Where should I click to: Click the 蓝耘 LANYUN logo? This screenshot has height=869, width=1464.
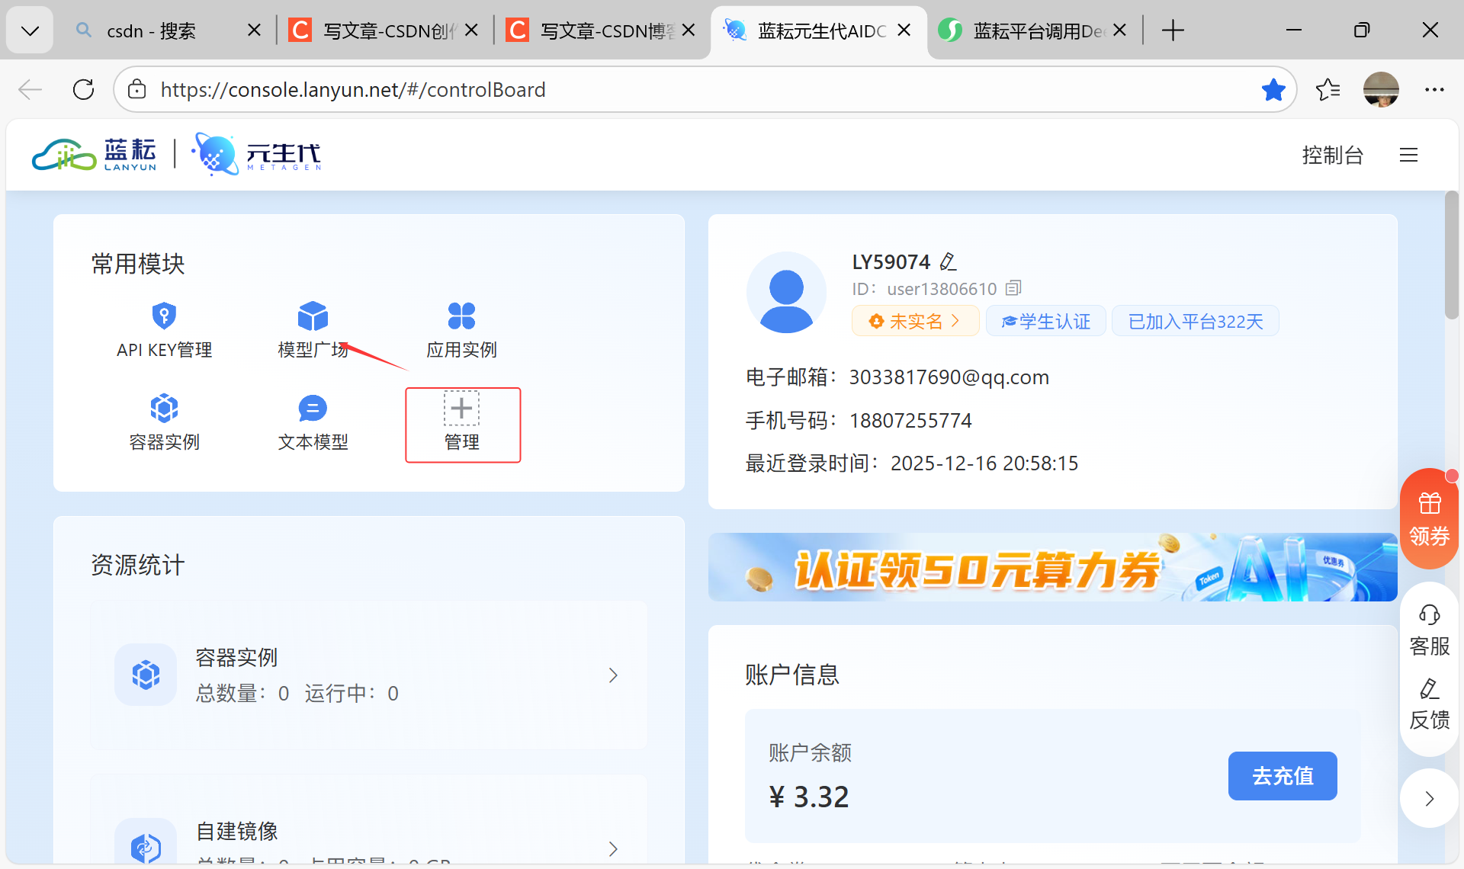(93, 154)
